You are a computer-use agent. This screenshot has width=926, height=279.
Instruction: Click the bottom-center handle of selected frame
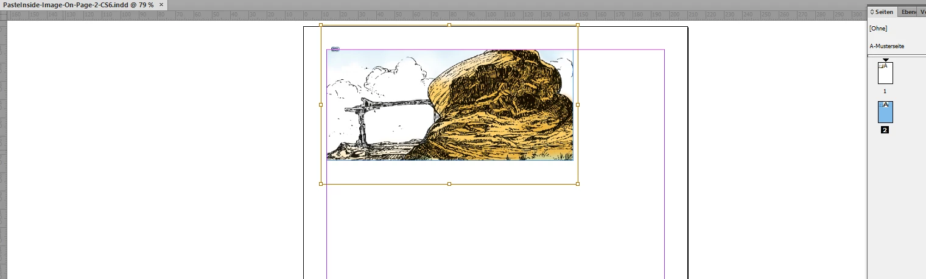(x=449, y=184)
